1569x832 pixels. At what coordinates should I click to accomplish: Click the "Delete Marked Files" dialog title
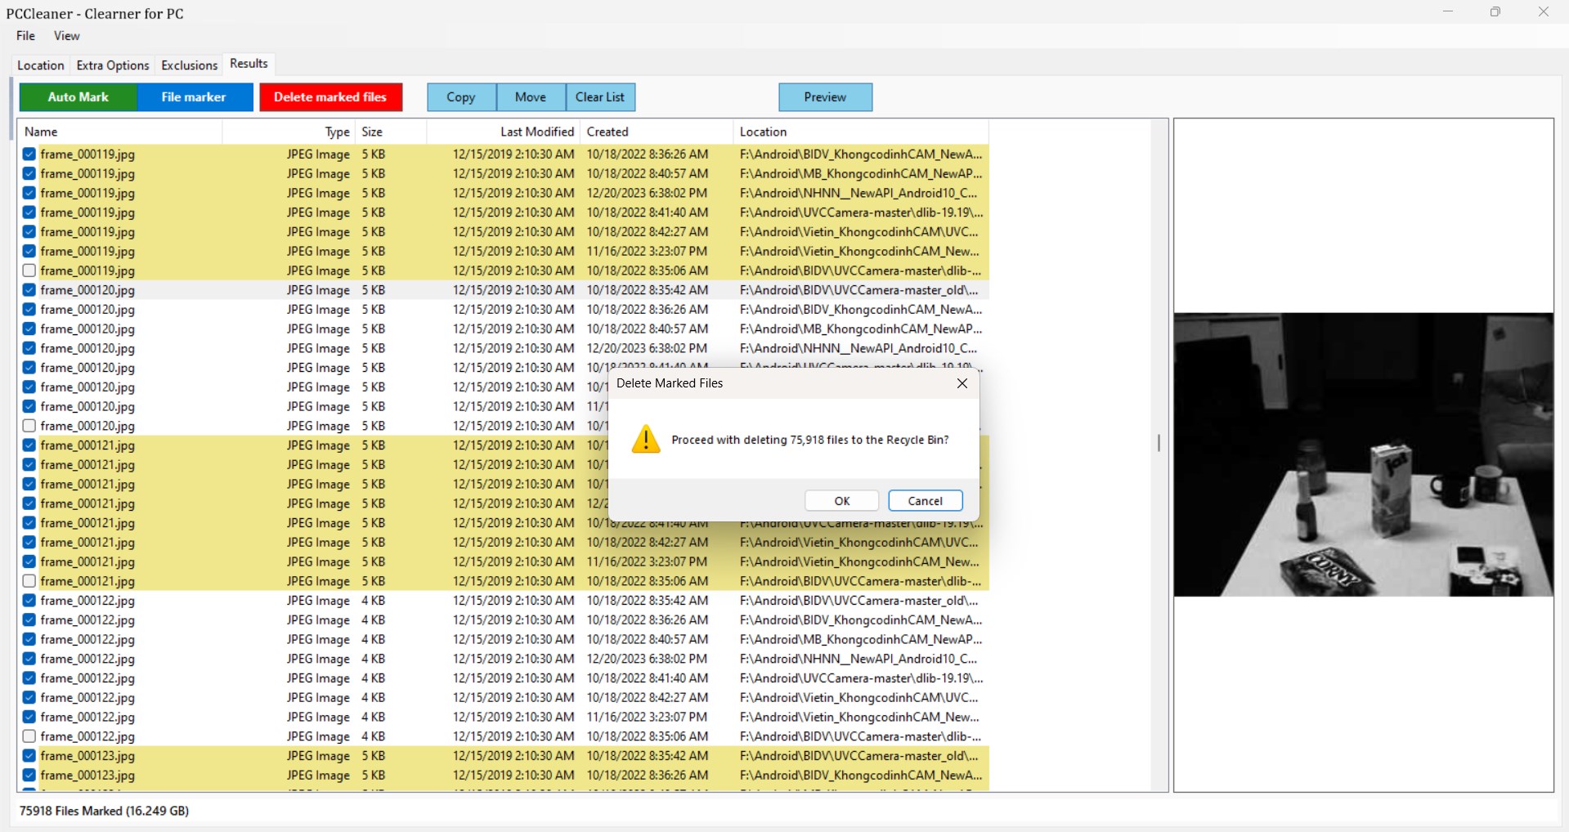pos(670,383)
